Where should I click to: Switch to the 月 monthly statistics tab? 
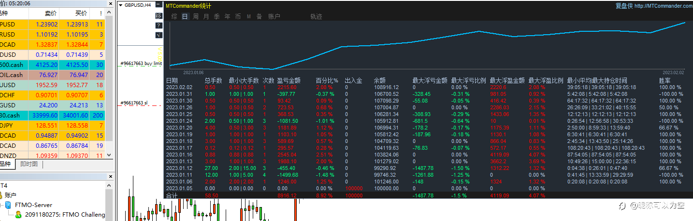tap(206, 16)
